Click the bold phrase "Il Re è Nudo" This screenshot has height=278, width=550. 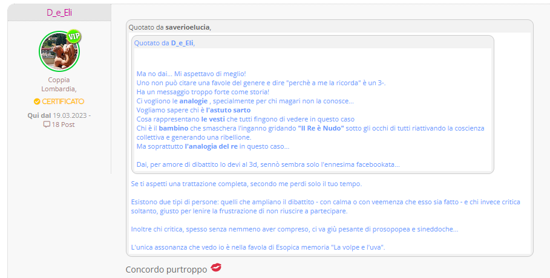tap(321, 128)
